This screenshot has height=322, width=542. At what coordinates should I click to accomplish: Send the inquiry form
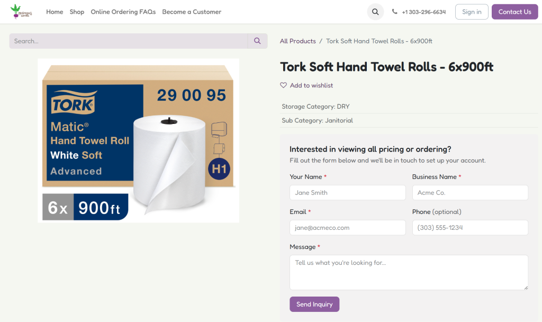pos(314,304)
